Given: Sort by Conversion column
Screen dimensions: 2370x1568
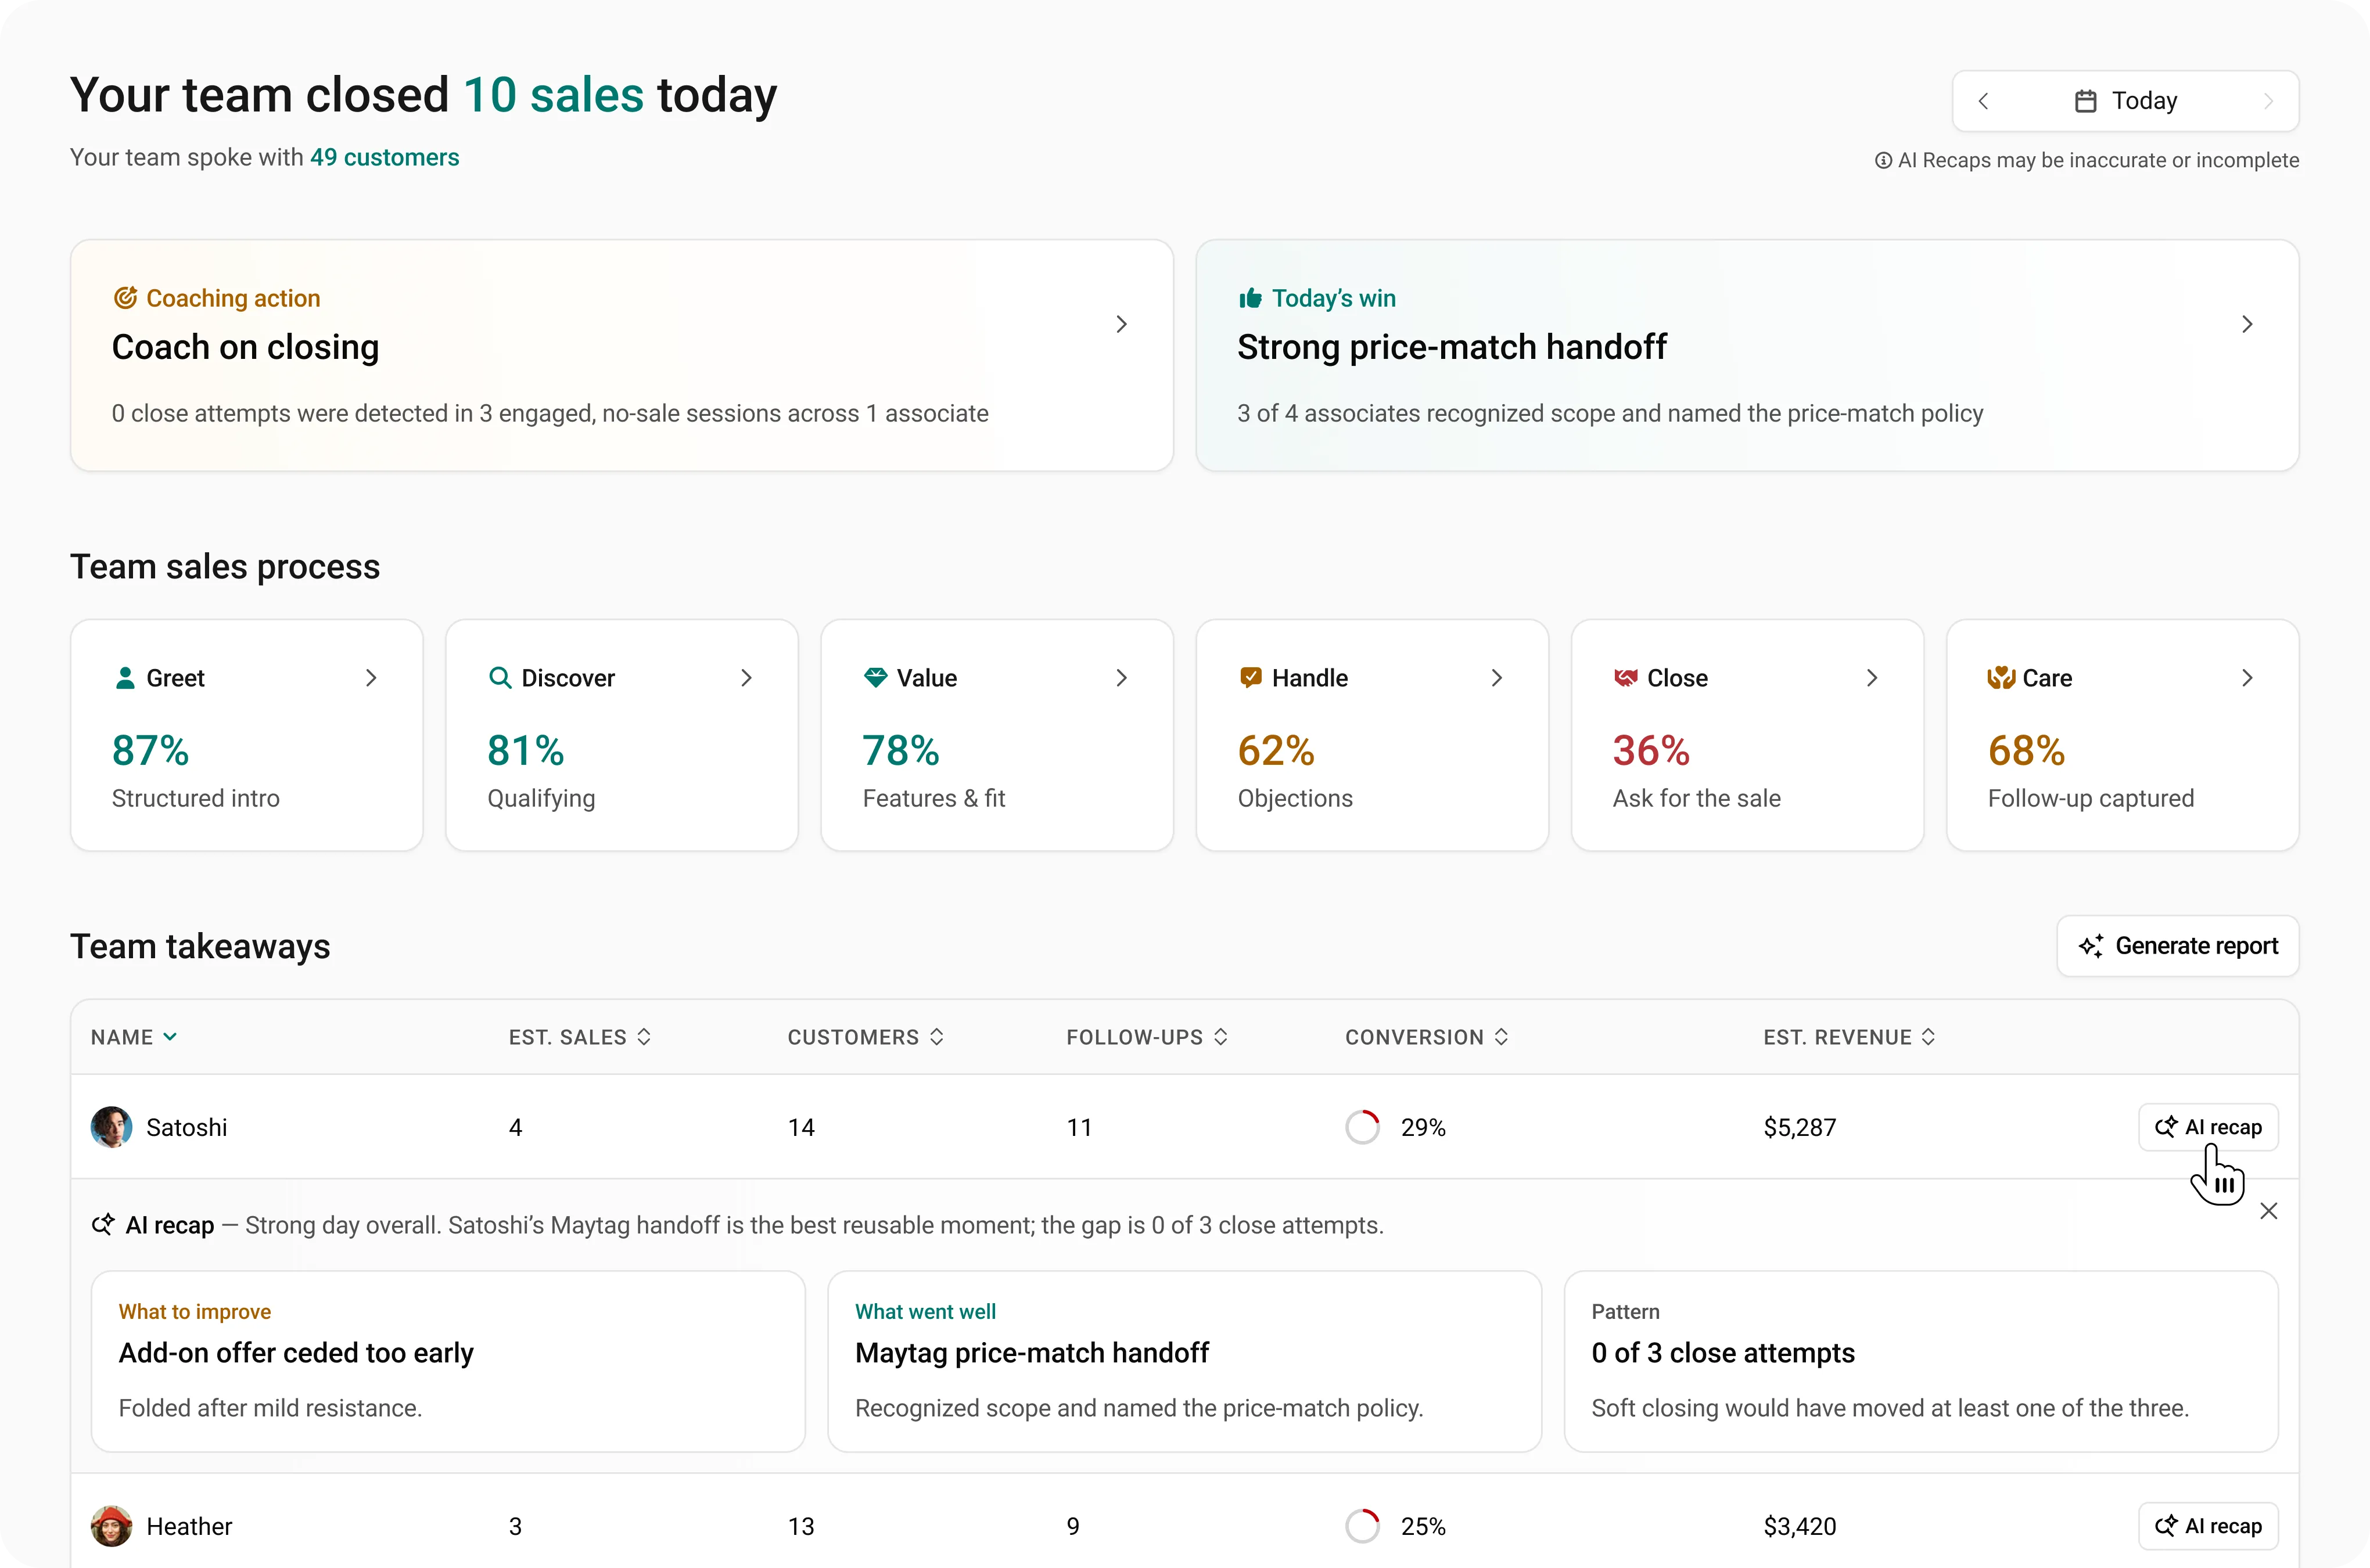Looking at the screenshot, I should tap(1427, 1037).
